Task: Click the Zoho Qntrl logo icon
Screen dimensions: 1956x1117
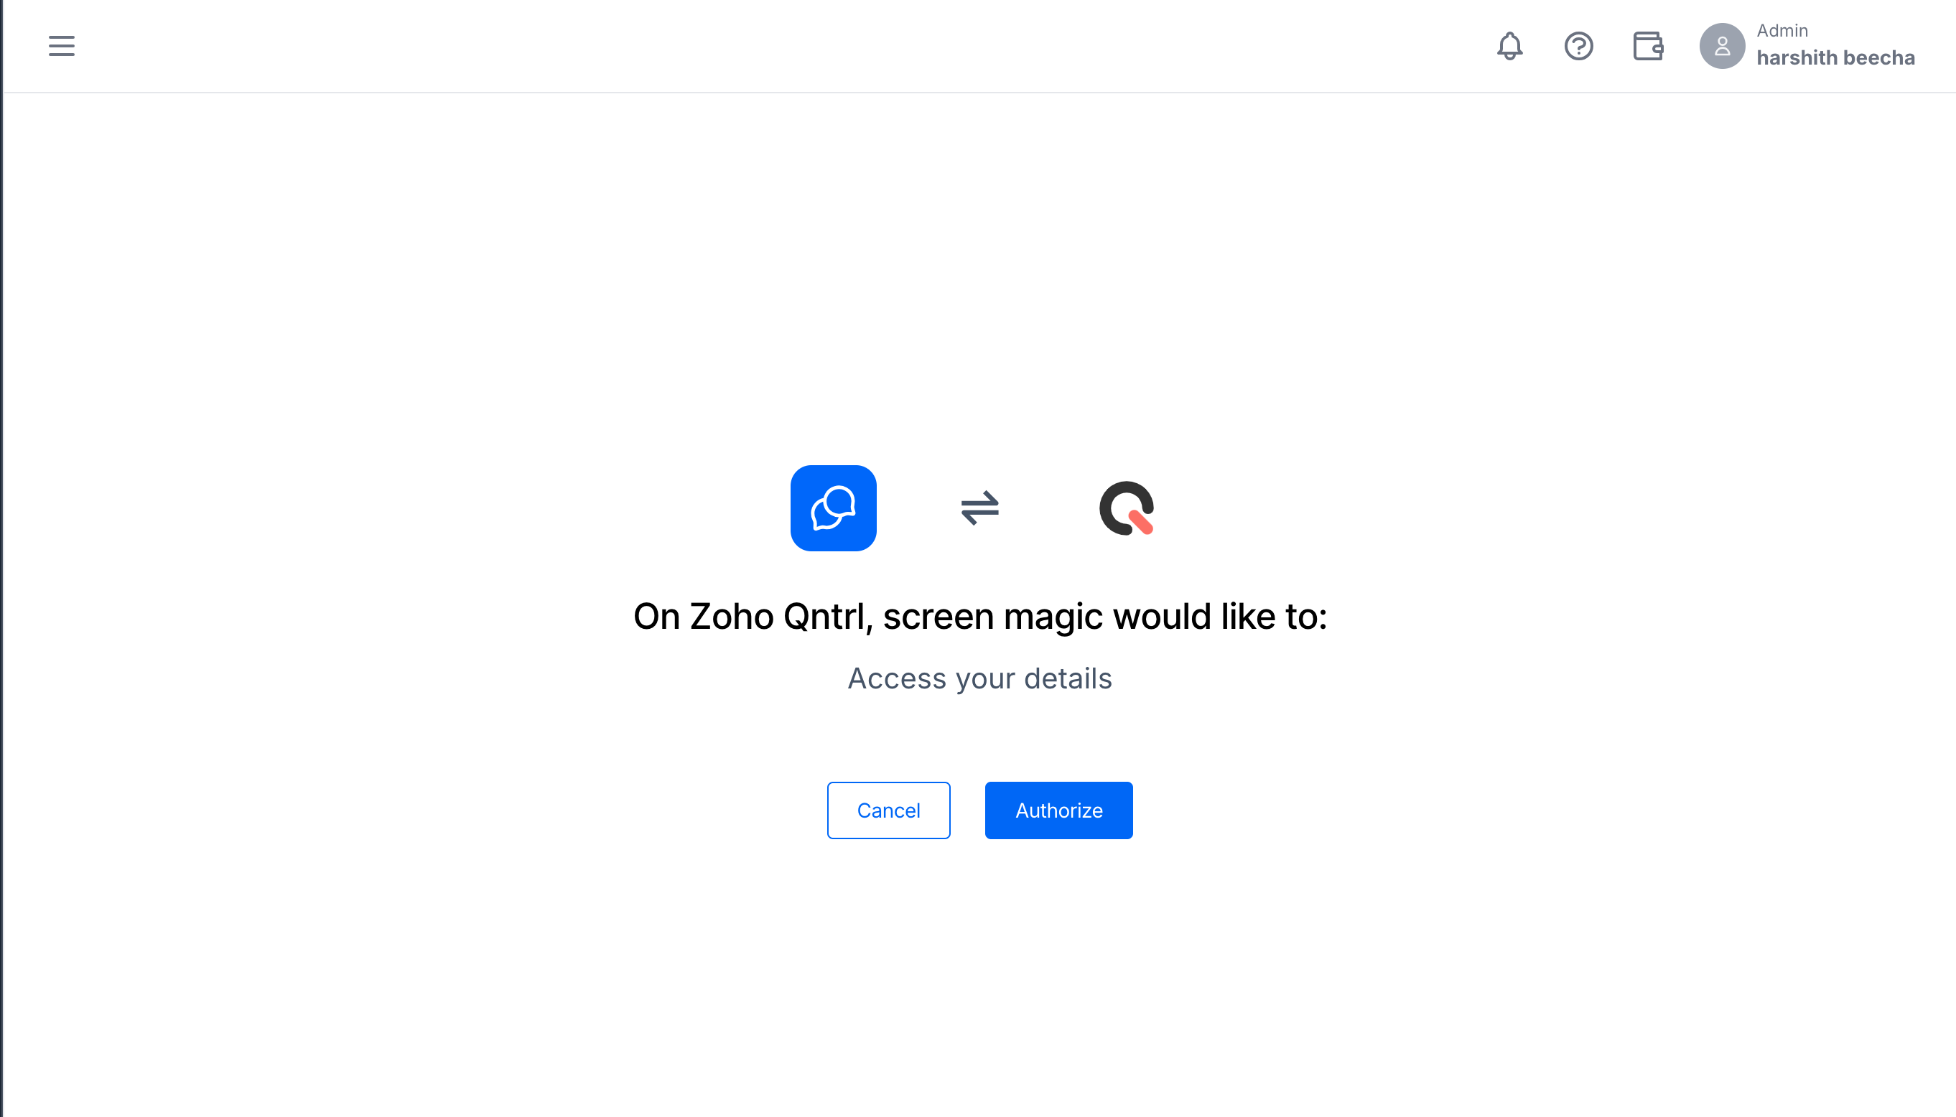Action: click(1127, 508)
